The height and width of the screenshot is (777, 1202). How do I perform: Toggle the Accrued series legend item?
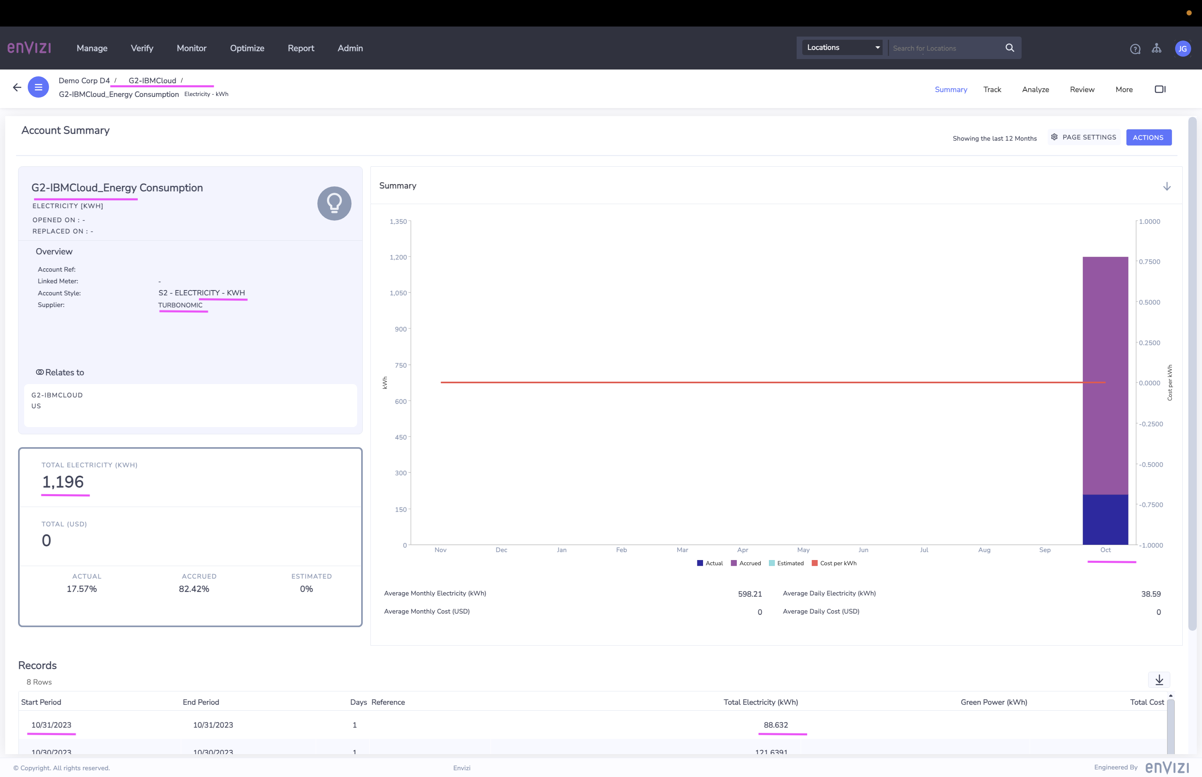[746, 563]
